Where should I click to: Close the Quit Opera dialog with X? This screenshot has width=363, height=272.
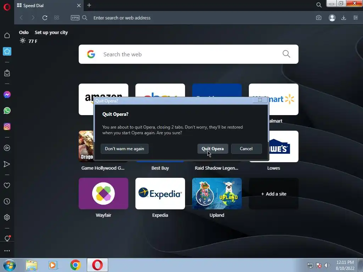[260, 100]
